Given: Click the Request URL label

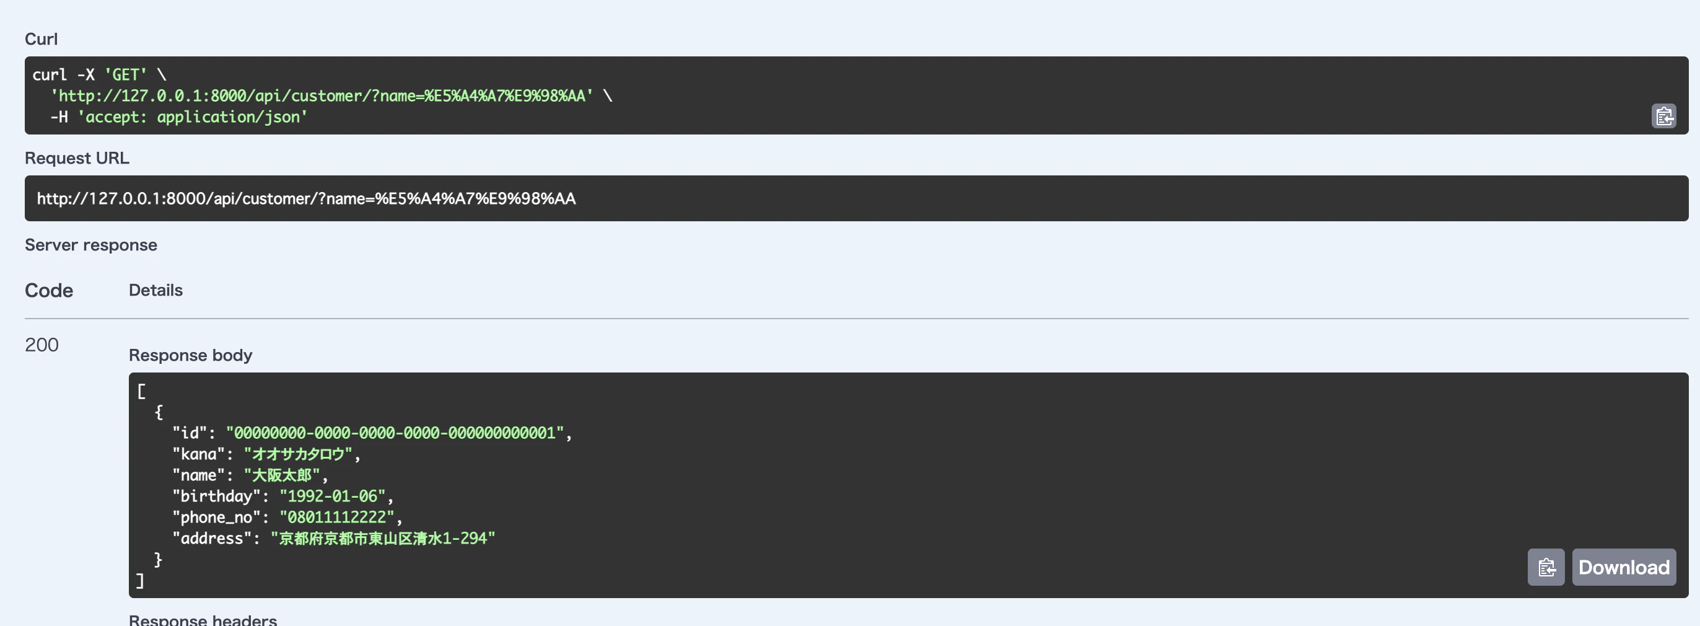Looking at the screenshot, I should 77,158.
